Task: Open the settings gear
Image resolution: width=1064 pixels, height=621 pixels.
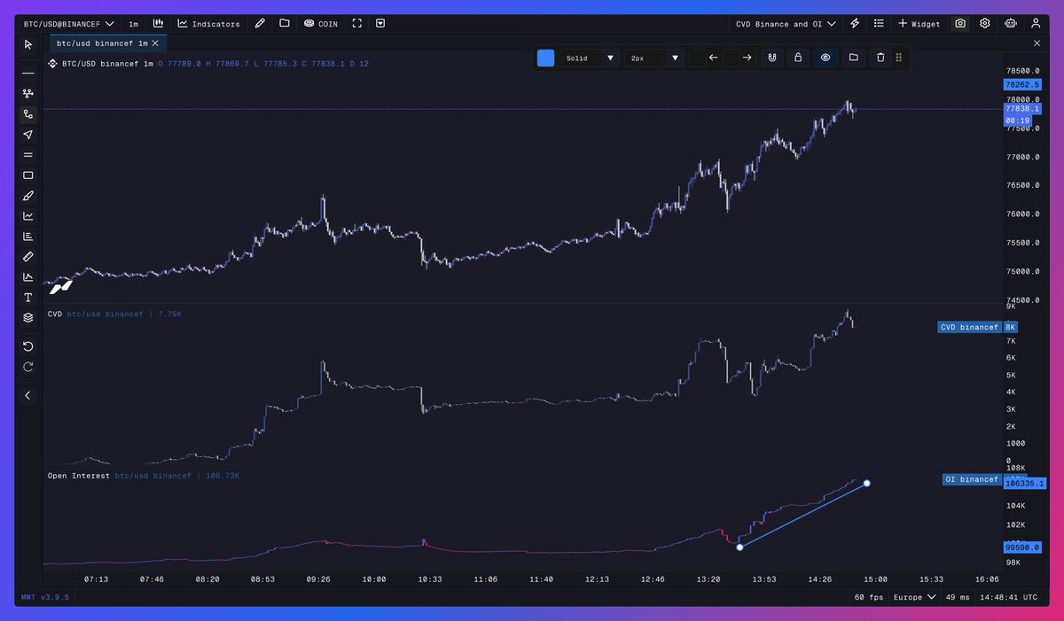Action: click(985, 24)
